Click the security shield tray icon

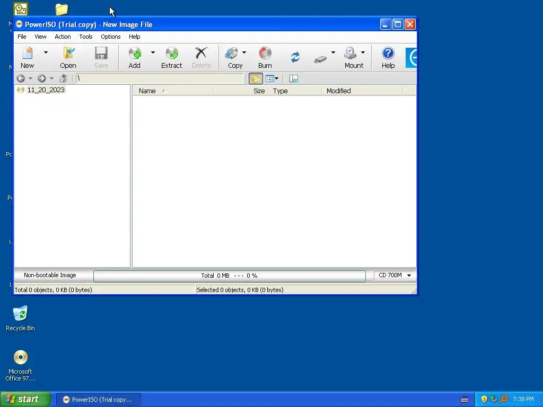coord(484,400)
